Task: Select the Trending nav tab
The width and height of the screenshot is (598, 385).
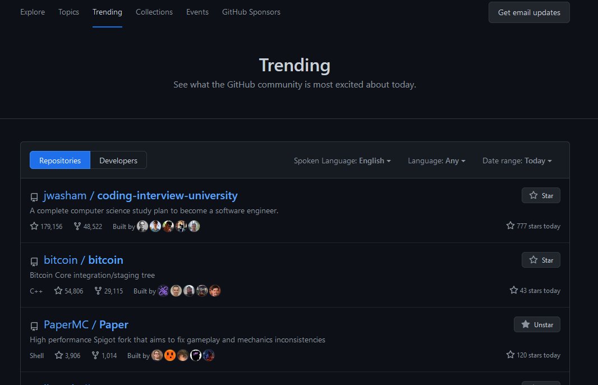Action: [107, 12]
